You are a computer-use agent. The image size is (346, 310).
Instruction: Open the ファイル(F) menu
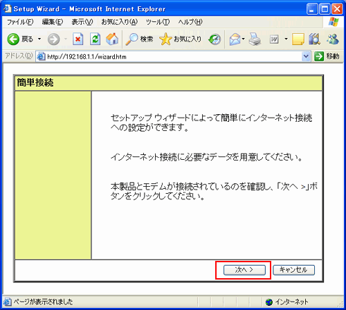[x=20, y=22]
